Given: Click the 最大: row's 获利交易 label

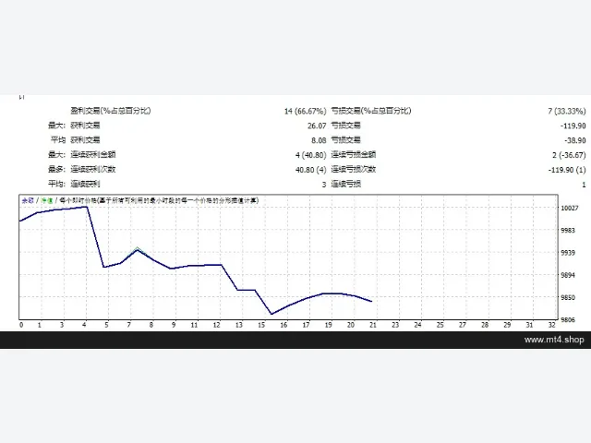Looking at the screenshot, I should 85,126.
